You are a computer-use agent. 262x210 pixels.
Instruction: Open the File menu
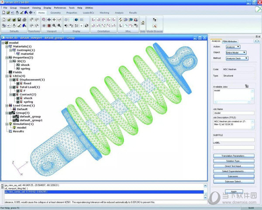5,8
